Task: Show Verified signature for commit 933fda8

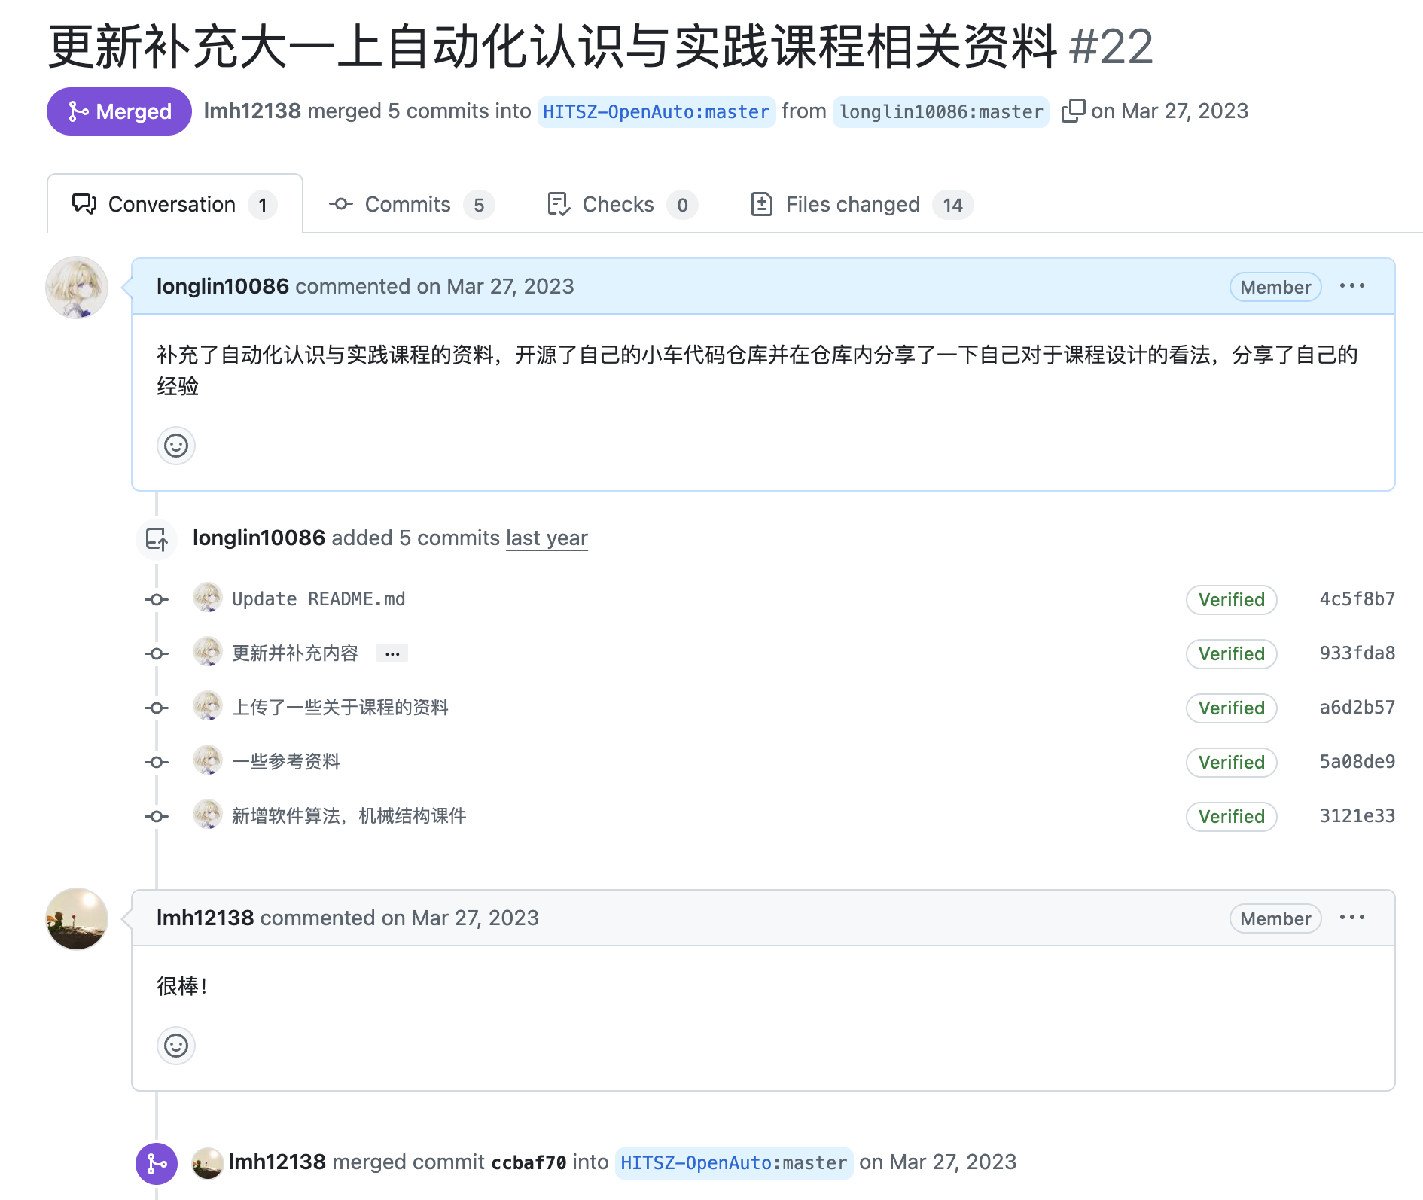Action: (x=1231, y=653)
